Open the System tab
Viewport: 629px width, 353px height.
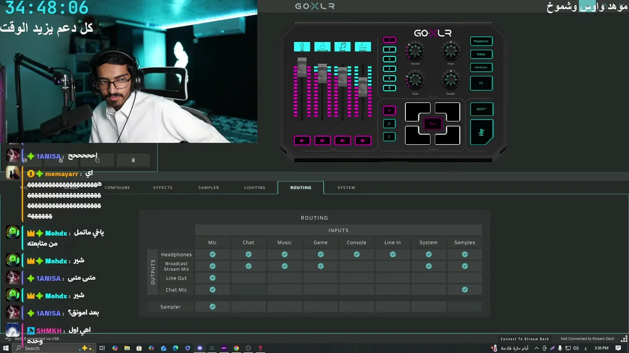pyautogui.click(x=346, y=188)
